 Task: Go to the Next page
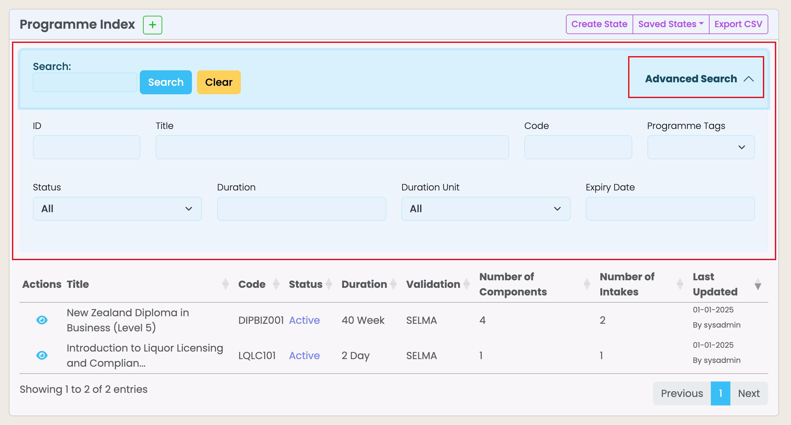click(x=749, y=393)
